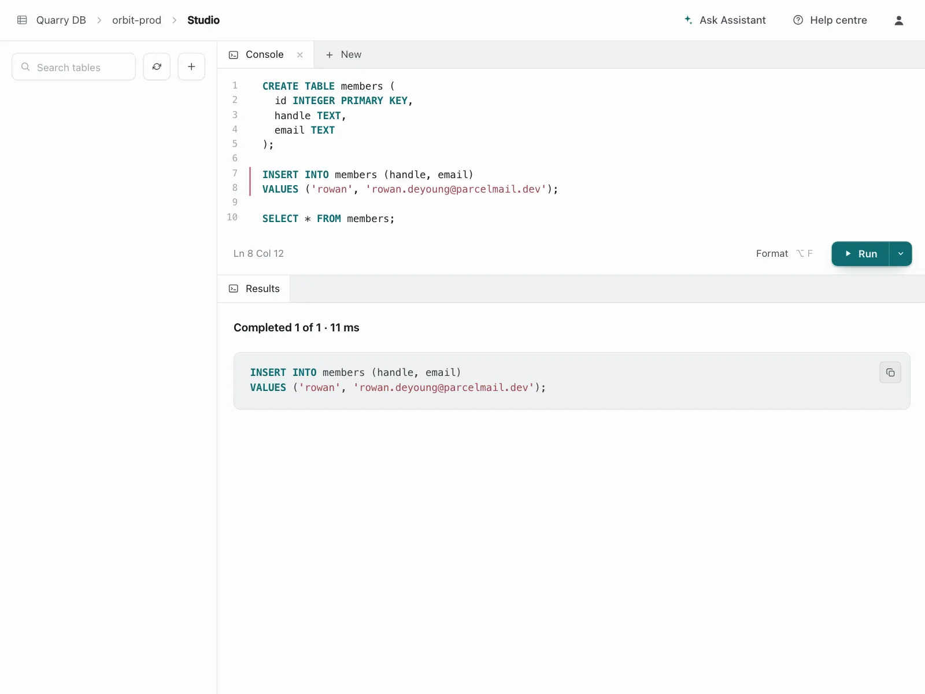Click editor line 8 VALUES statement
This screenshot has width=925, height=694.
(x=410, y=189)
